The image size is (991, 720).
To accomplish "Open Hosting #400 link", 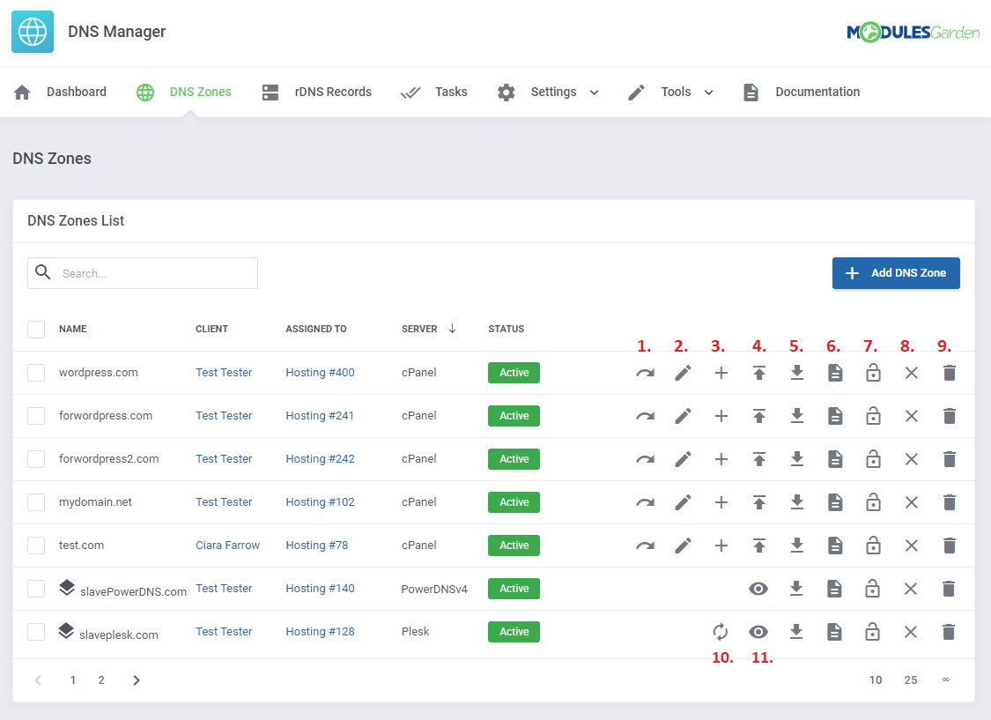I will (x=320, y=373).
